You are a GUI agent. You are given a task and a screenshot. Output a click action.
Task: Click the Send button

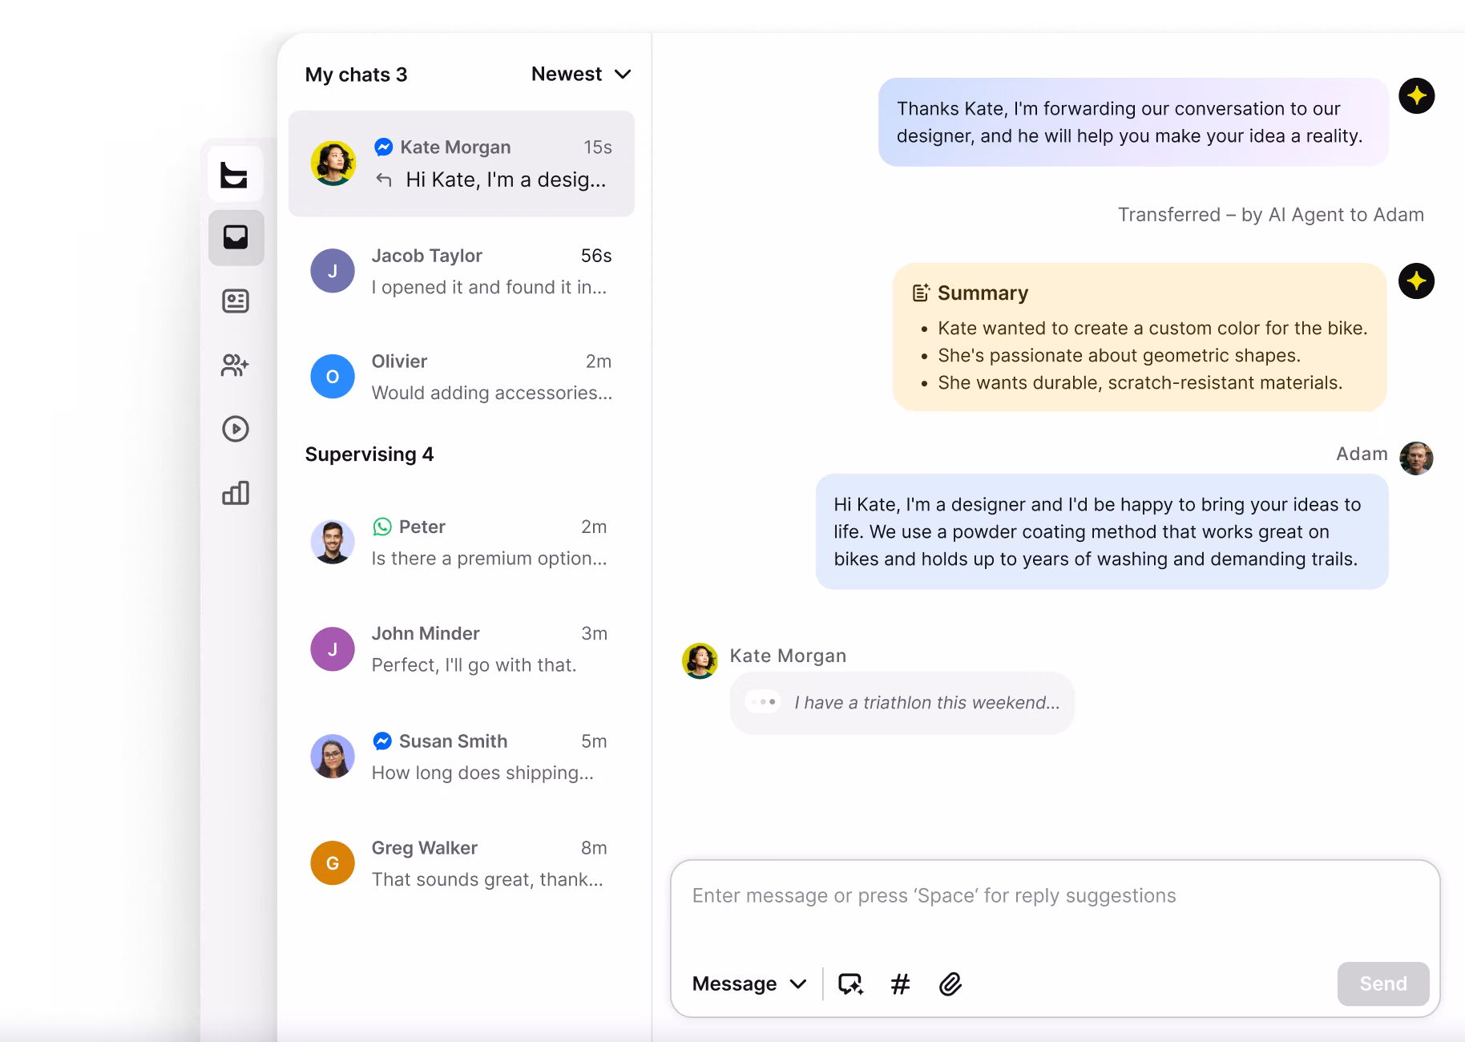[1383, 983]
